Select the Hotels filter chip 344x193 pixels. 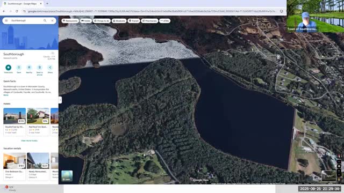pyautogui.click(x=86, y=21)
